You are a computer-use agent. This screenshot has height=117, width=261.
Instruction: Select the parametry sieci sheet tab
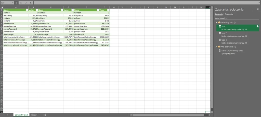(x=21, y=115)
